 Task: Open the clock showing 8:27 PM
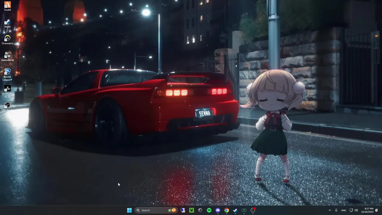click(367, 210)
